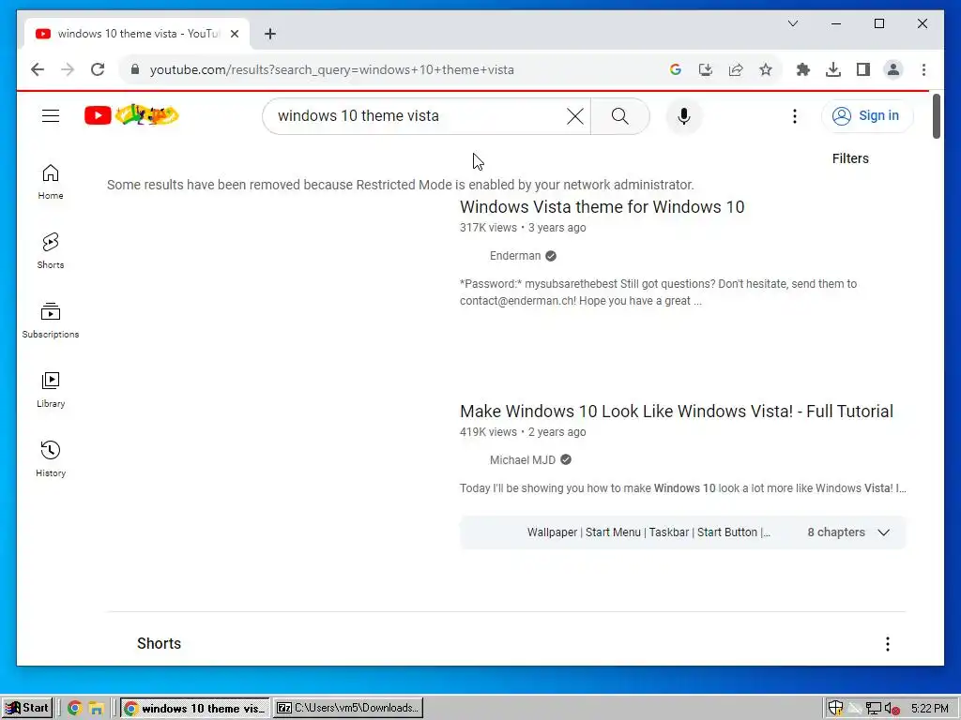This screenshot has width=961, height=720.
Task: Go to Home in the sidebar
Action: pos(51,182)
